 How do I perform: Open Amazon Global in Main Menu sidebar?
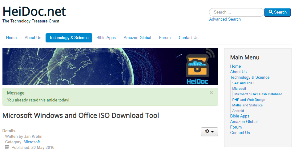244,121
